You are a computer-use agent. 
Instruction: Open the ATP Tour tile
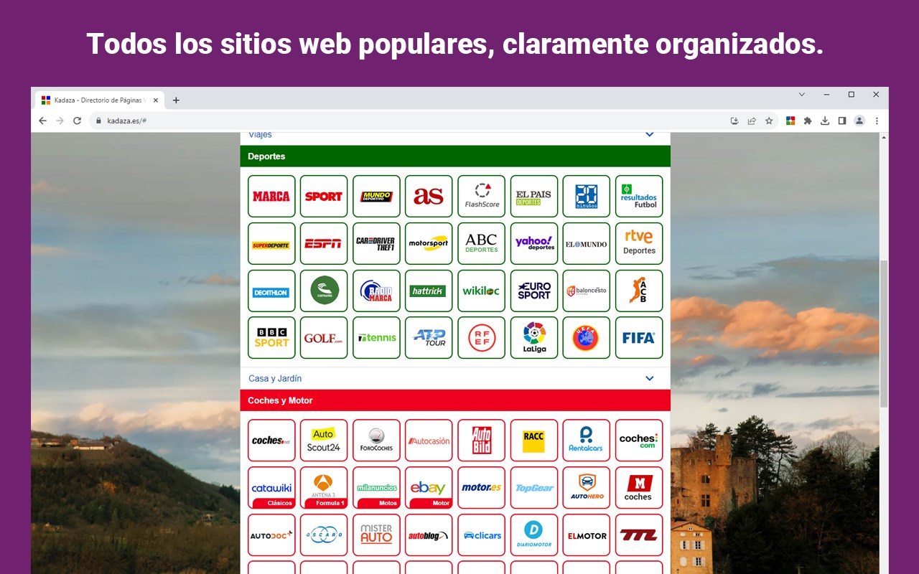tap(429, 338)
